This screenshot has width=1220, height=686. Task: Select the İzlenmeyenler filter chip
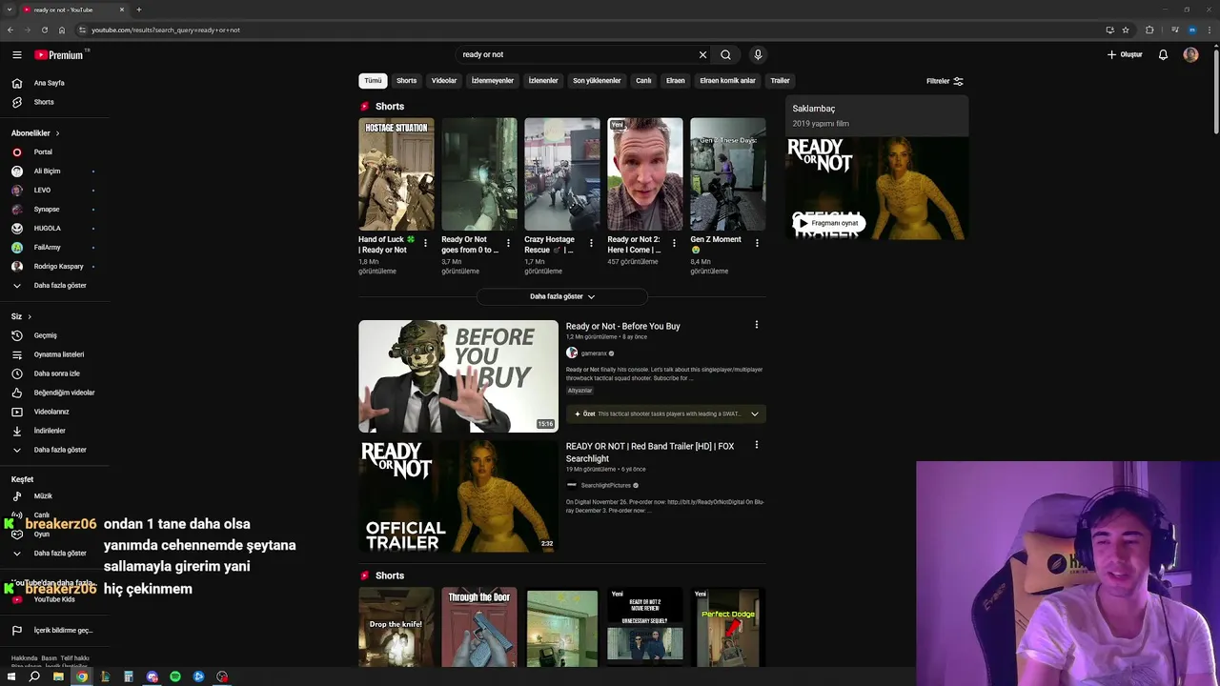pyautogui.click(x=493, y=81)
